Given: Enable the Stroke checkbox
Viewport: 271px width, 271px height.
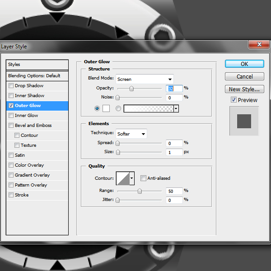Looking at the screenshot, I should coord(11,195).
